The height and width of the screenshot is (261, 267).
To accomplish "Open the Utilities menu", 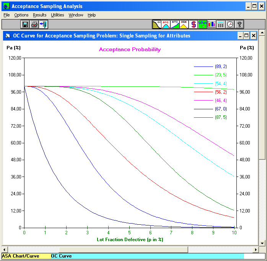I will click(57, 15).
